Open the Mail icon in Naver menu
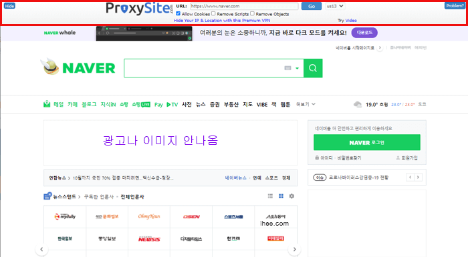 (47, 104)
